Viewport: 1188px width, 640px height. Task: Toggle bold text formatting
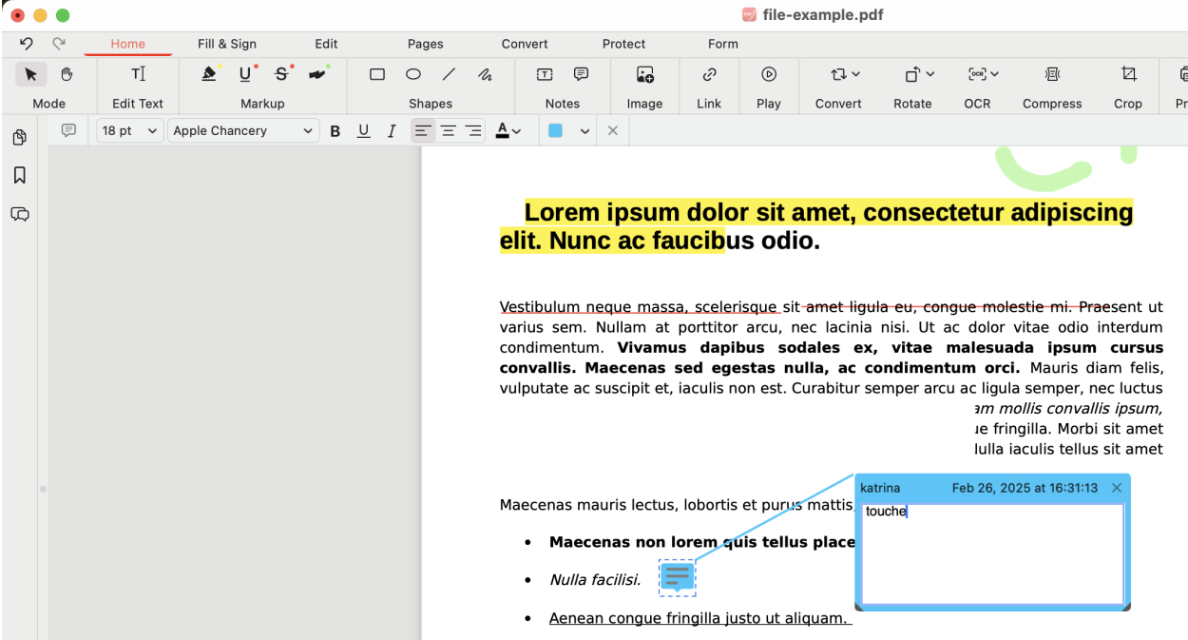click(335, 130)
